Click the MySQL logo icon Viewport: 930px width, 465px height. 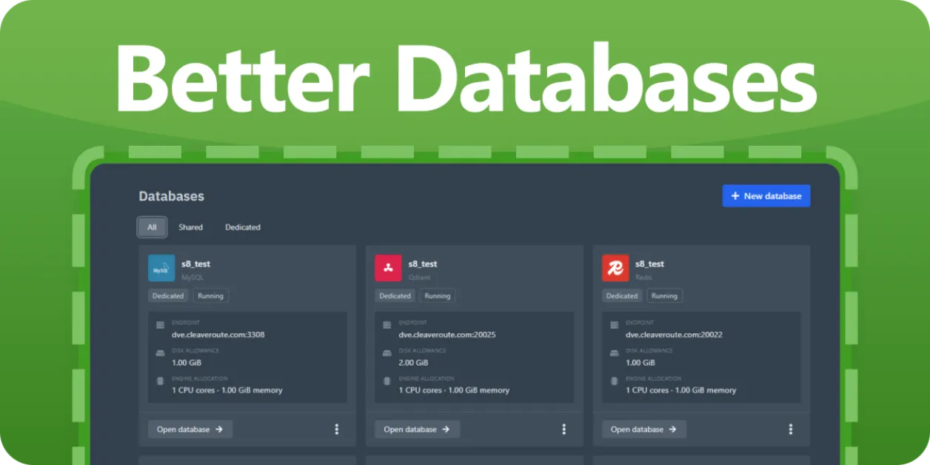161,268
